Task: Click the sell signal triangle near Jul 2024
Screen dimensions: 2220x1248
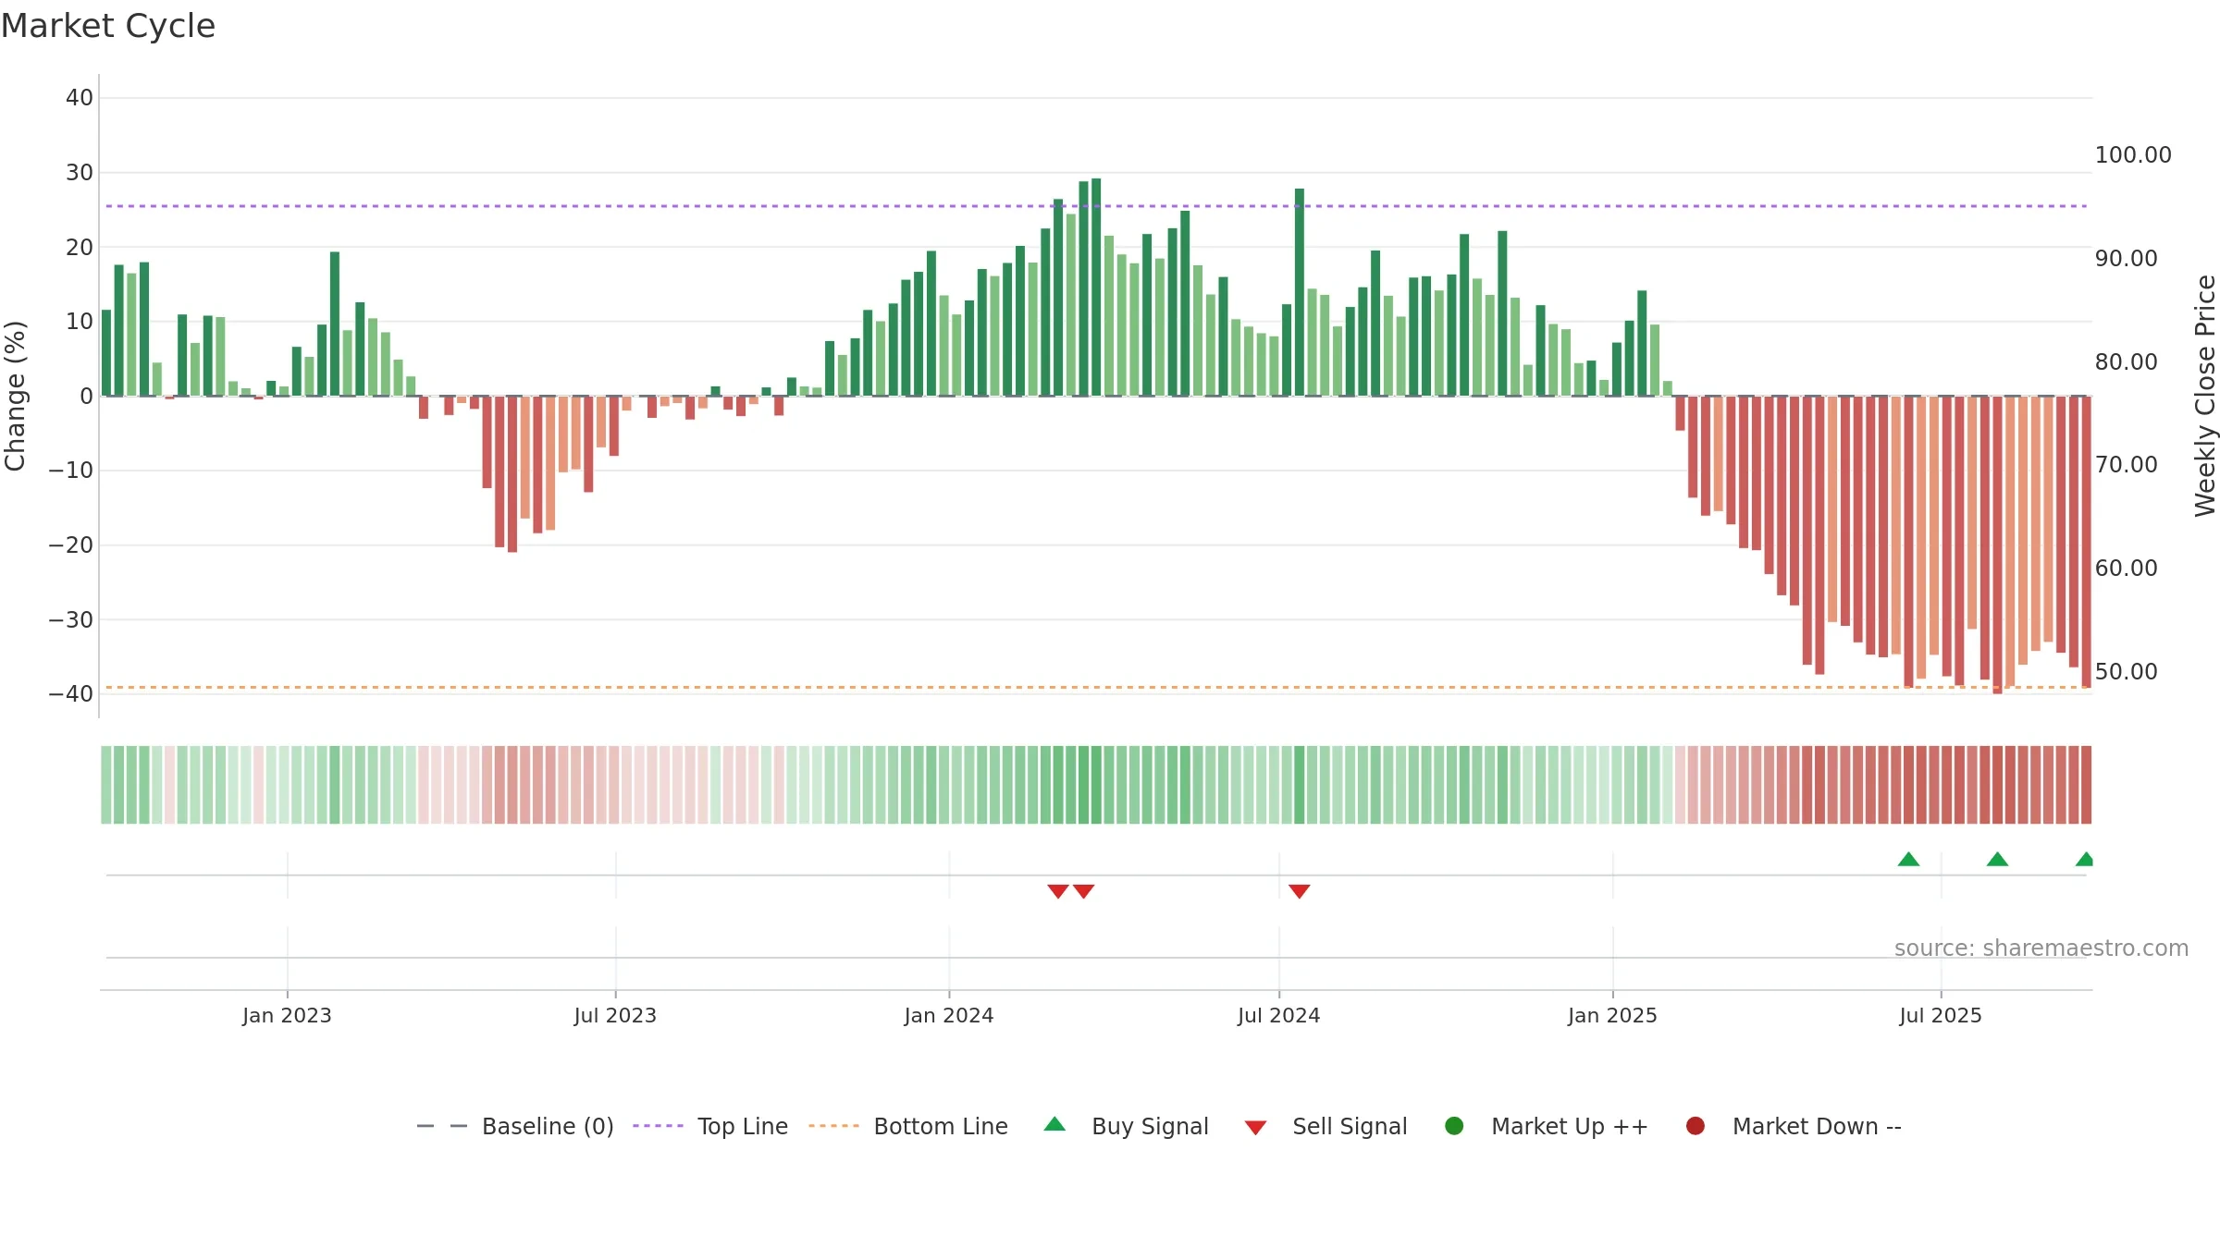Action: (1300, 891)
